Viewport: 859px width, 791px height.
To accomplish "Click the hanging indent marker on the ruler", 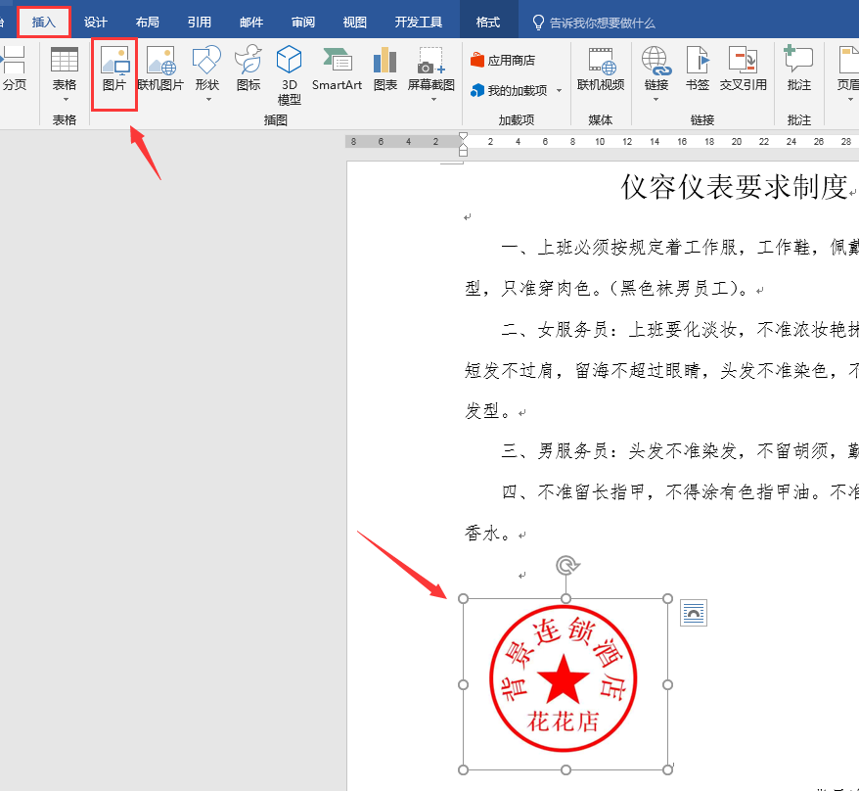I will coord(464,146).
